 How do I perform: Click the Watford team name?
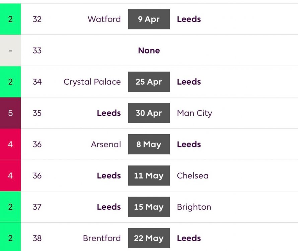(104, 19)
